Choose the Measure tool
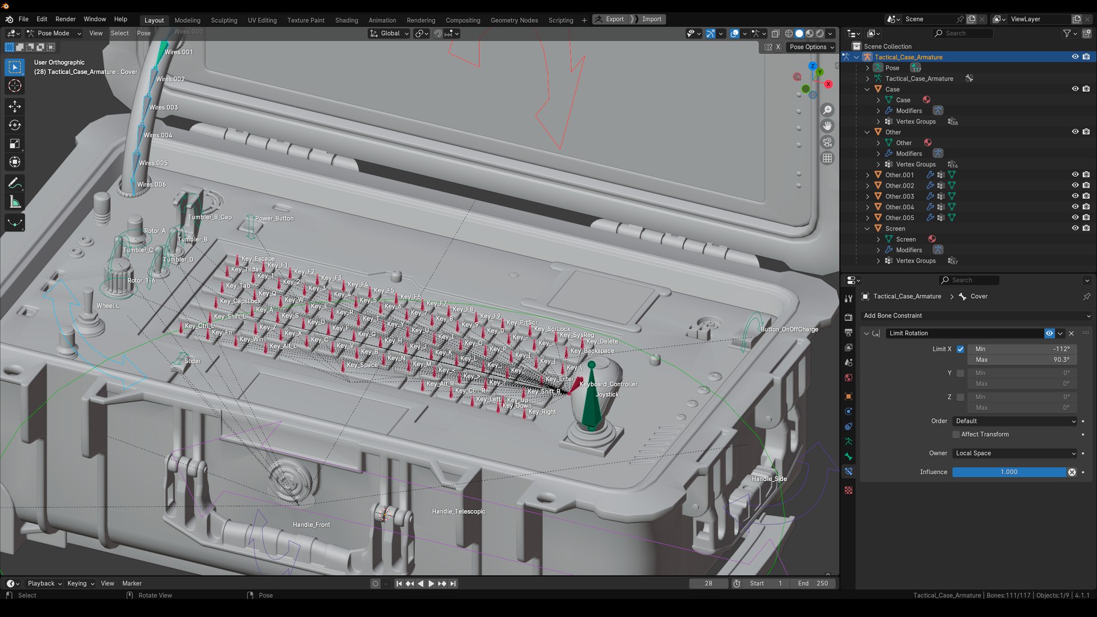This screenshot has width=1097, height=617. 15,202
